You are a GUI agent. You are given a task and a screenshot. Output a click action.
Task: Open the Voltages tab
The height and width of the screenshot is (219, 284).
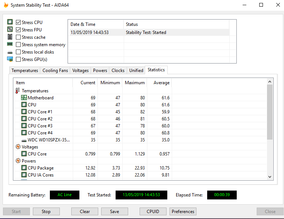pyautogui.click(x=81, y=71)
